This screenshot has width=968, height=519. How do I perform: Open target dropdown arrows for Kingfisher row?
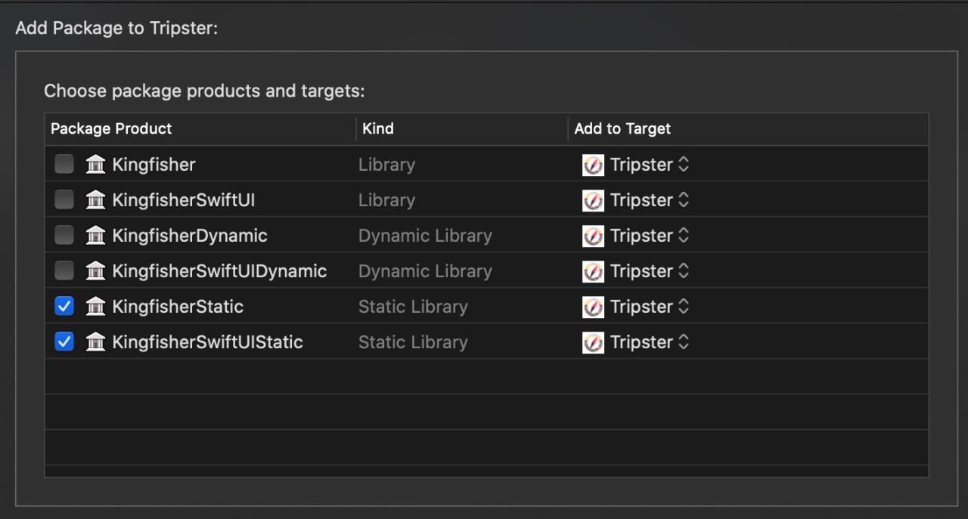click(684, 165)
